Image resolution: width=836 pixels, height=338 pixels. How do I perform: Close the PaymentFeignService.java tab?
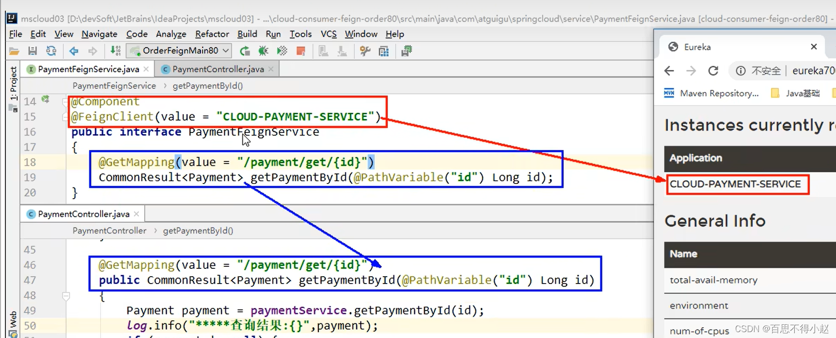click(146, 69)
